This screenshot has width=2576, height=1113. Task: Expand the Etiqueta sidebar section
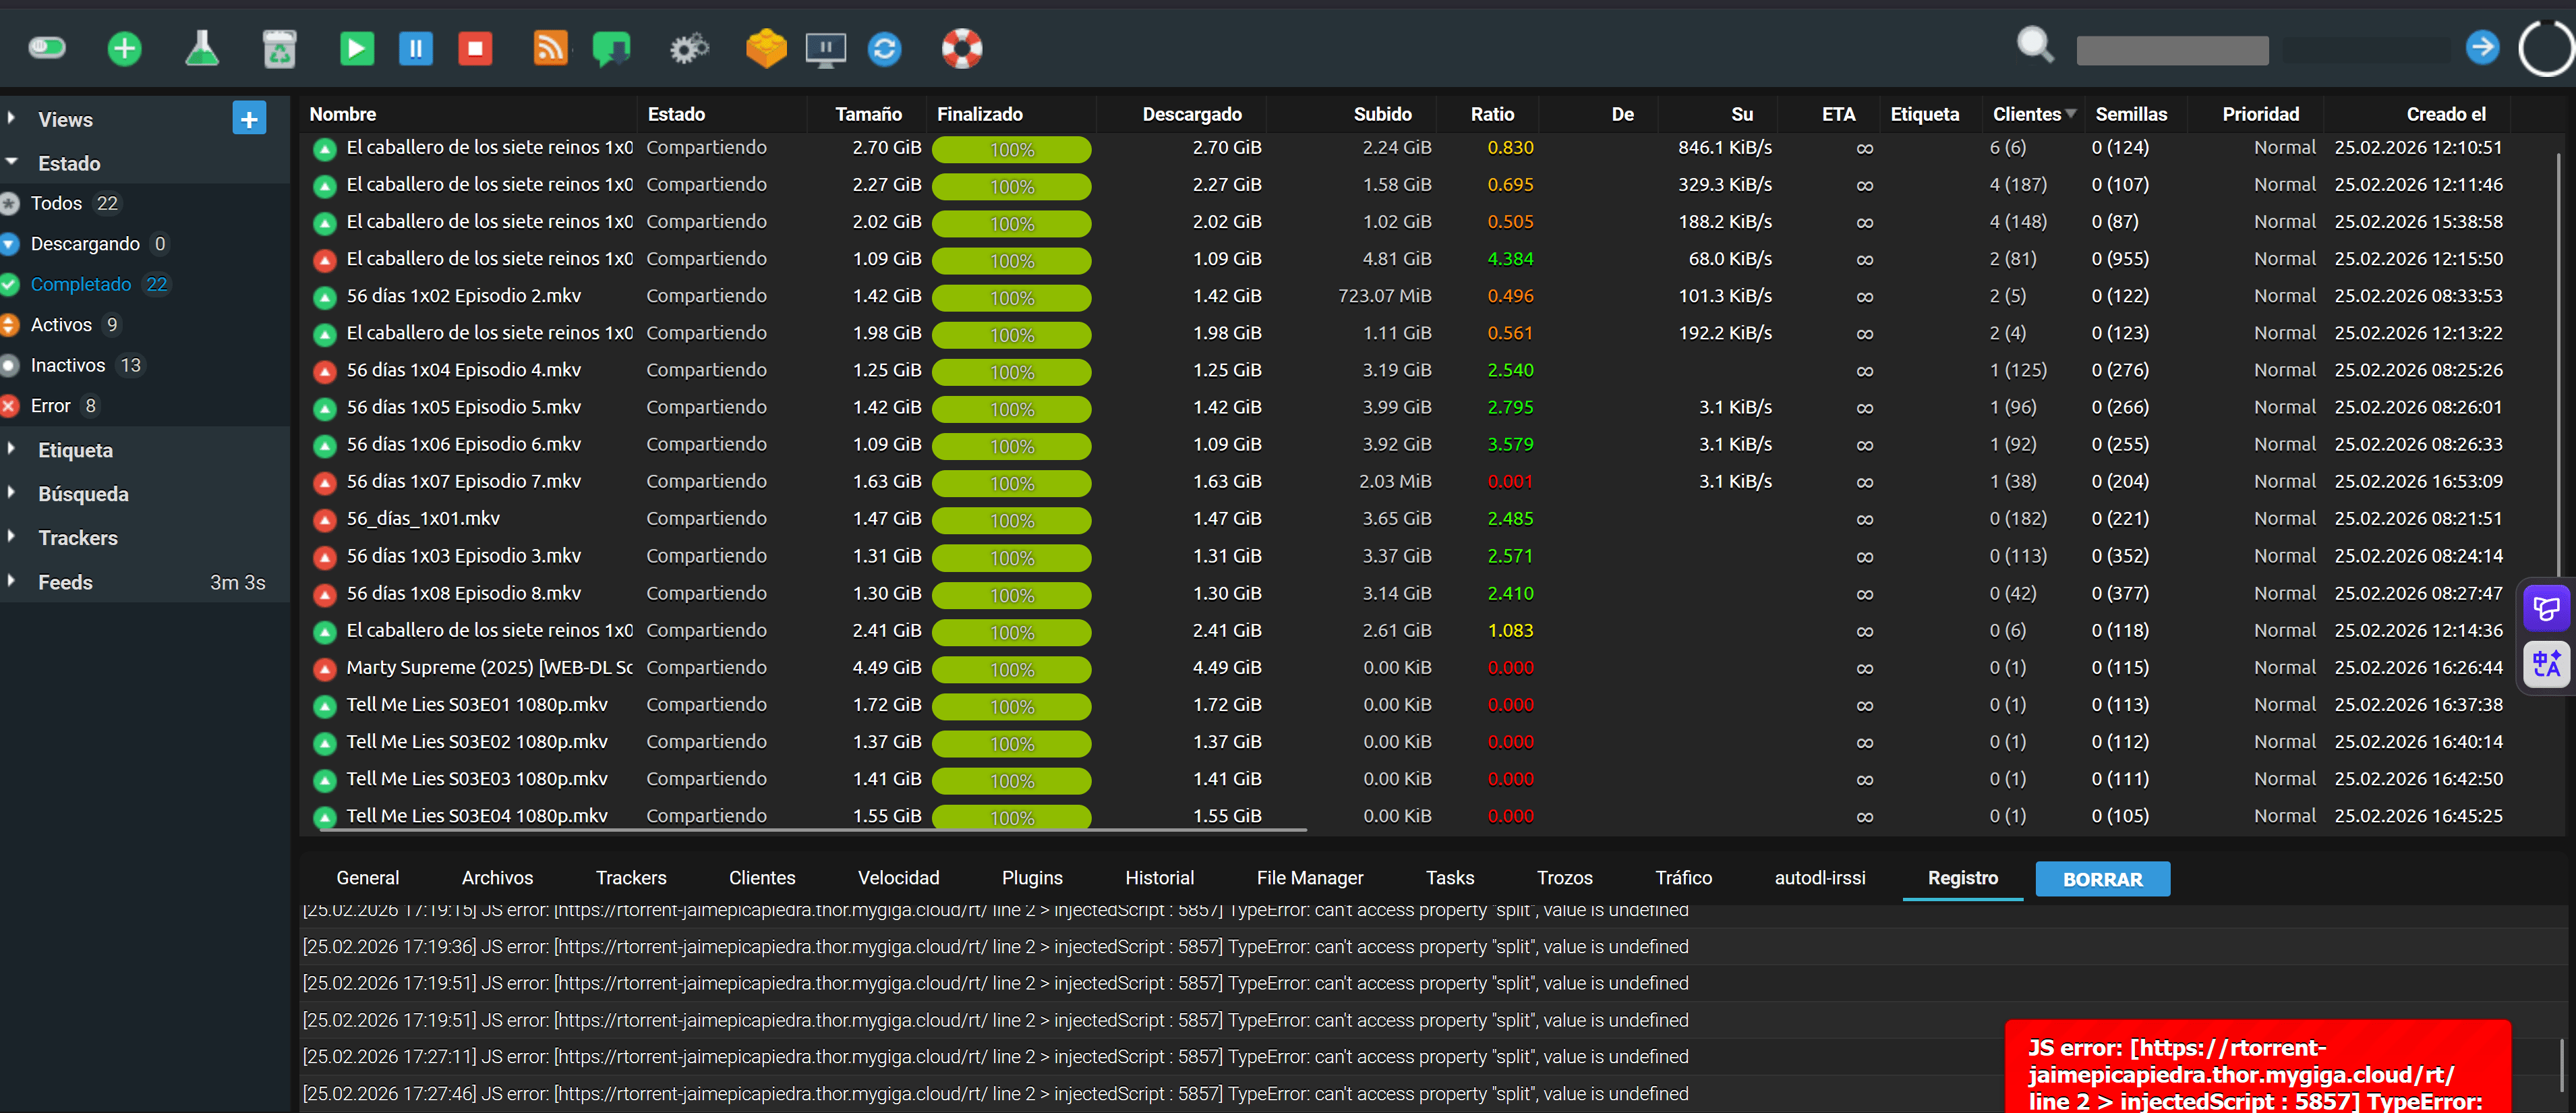(x=75, y=450)
